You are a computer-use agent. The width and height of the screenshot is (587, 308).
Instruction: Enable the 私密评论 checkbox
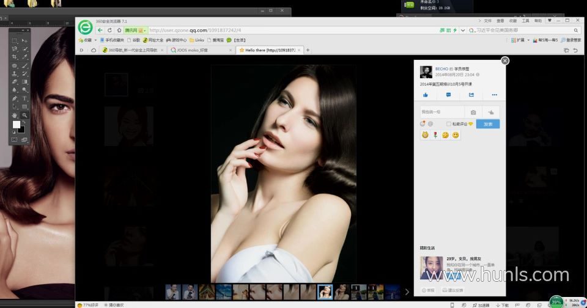pyautogui.click(x=448, y=124)
